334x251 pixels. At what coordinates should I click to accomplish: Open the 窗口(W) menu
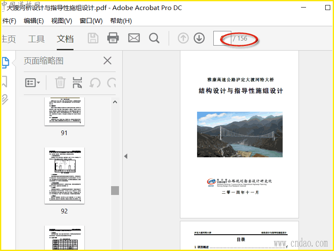(91, 21)
